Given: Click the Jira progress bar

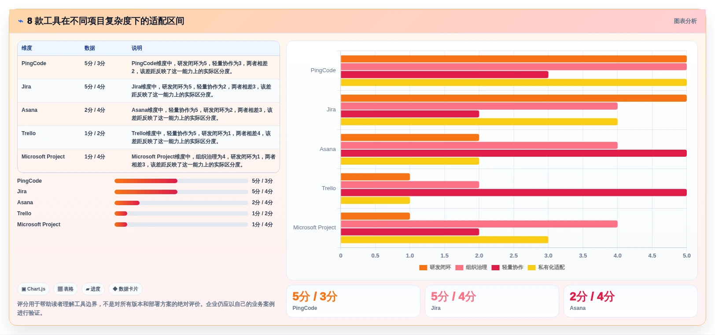Looking at the screenshot, I should pyautogui.click(x=181, y=192).
